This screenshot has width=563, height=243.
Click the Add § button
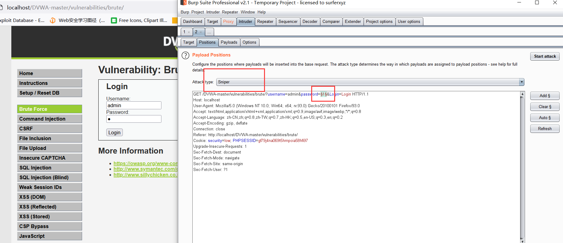coord(545,96)
